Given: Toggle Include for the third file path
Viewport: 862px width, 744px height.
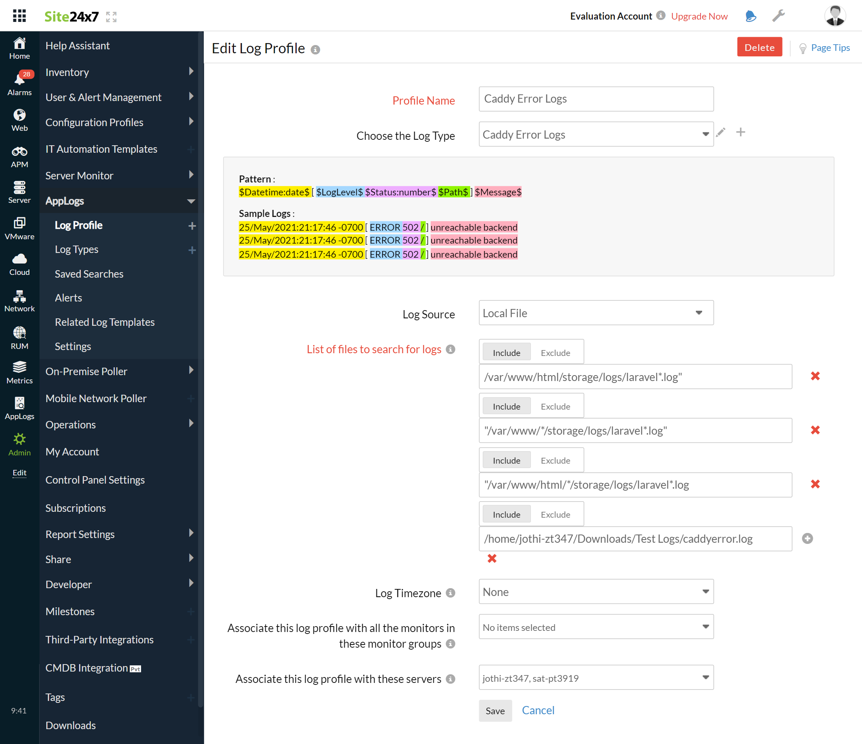Looking at the screenshot, I should coord(506,460).
